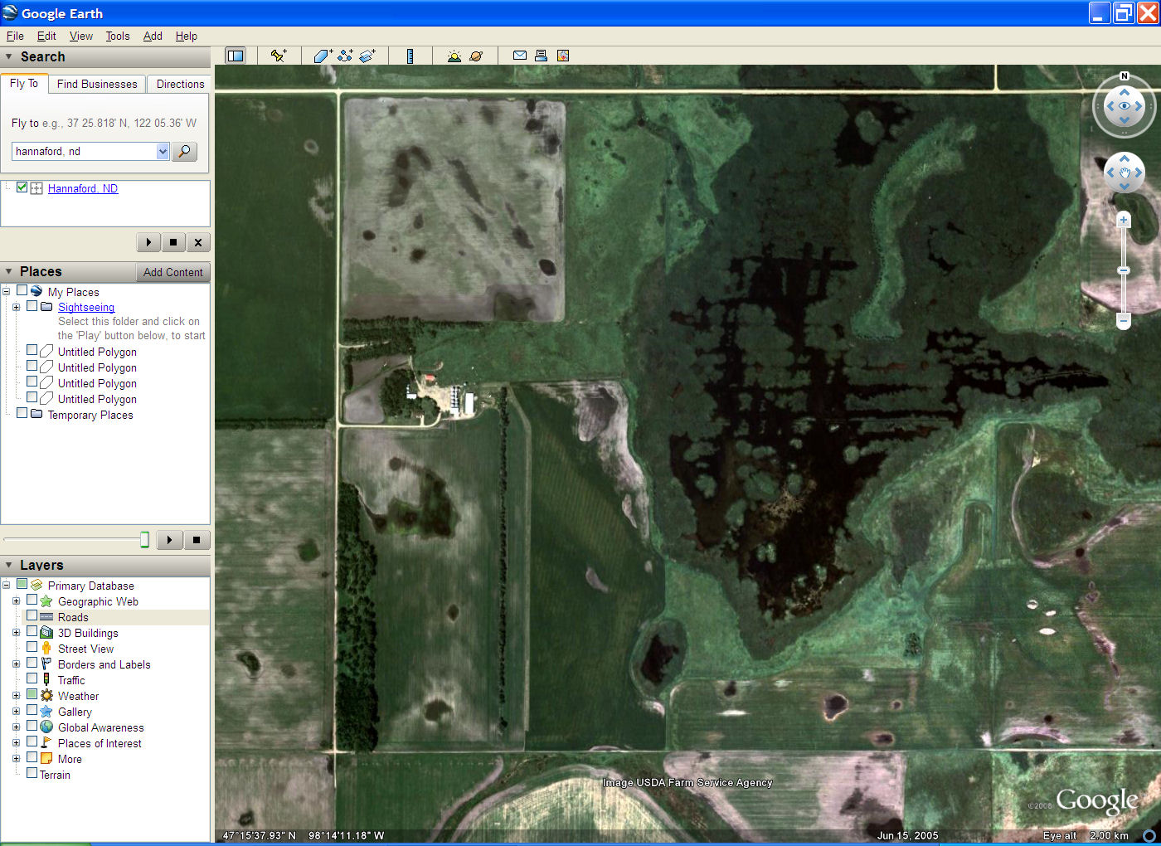
Task: Open the File menu
Action: (x=15, y=36)
